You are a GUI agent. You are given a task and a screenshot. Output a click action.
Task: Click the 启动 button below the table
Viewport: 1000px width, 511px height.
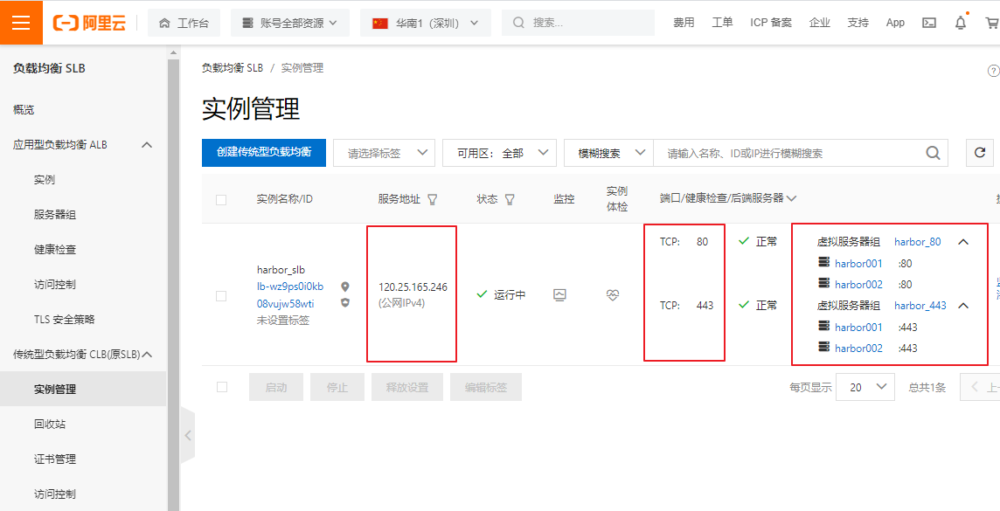click(276, 387)
